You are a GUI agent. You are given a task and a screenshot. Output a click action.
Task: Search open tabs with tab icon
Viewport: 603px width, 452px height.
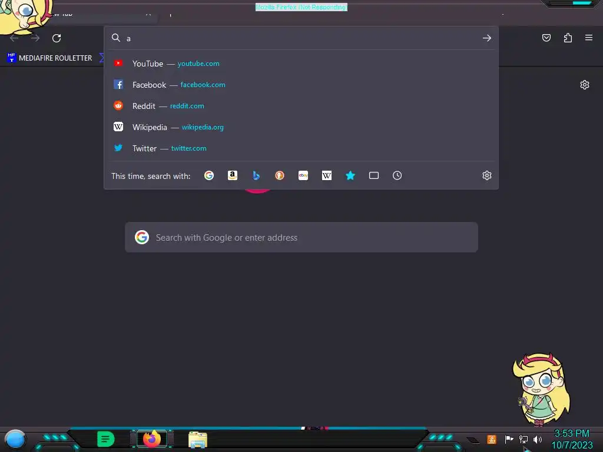pos(374,175)
